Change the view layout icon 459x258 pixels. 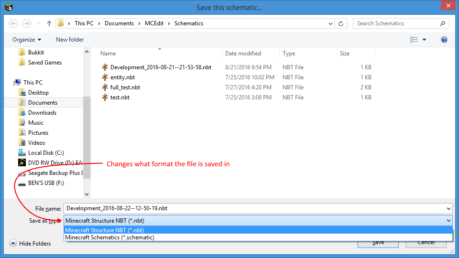(x=414, y=40)
